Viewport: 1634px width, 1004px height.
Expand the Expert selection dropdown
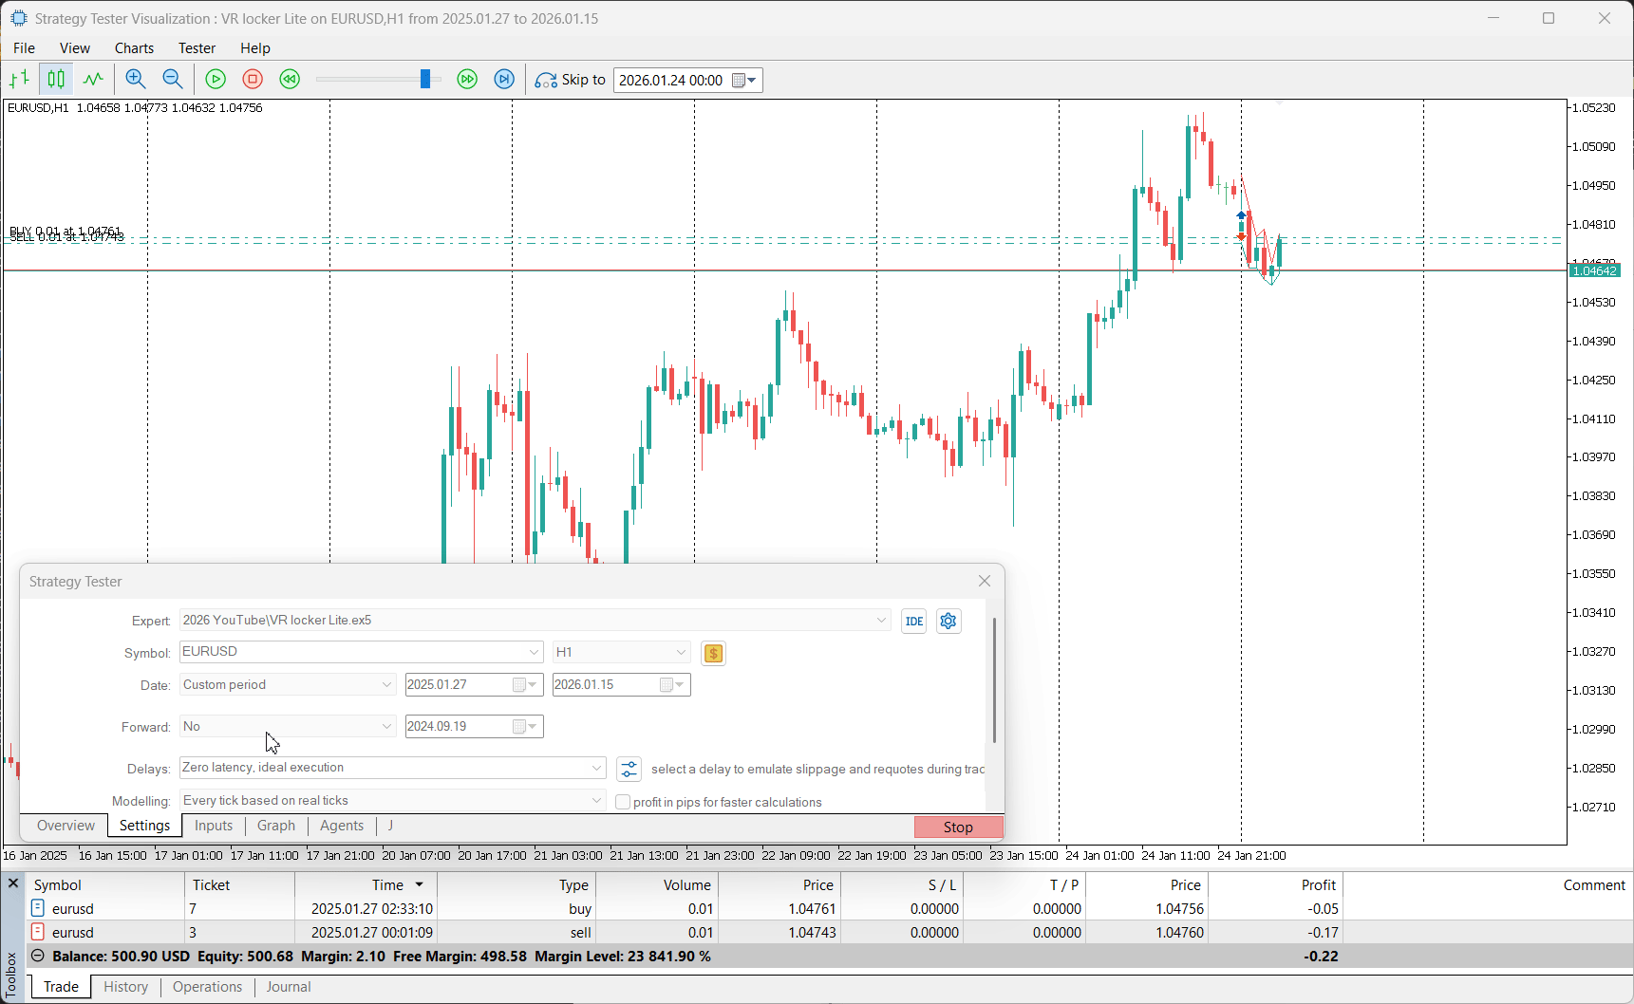pos(881,621)
